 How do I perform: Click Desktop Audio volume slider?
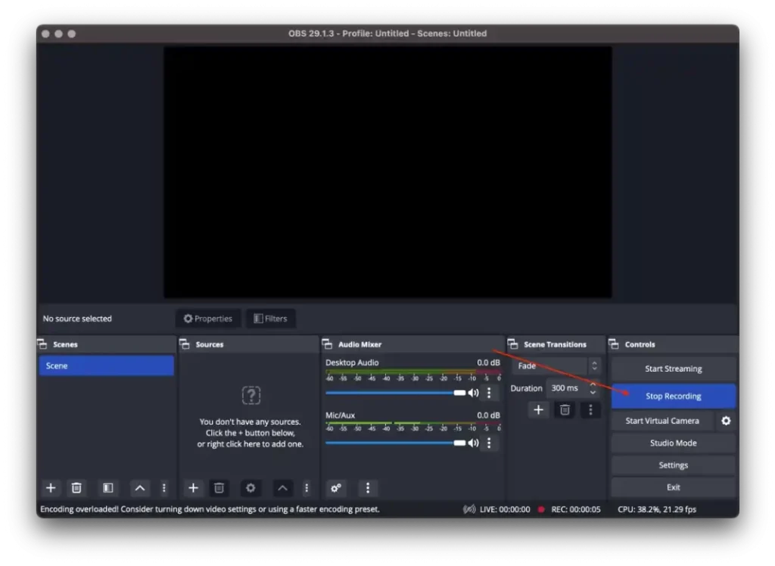[x=395, y=393]
